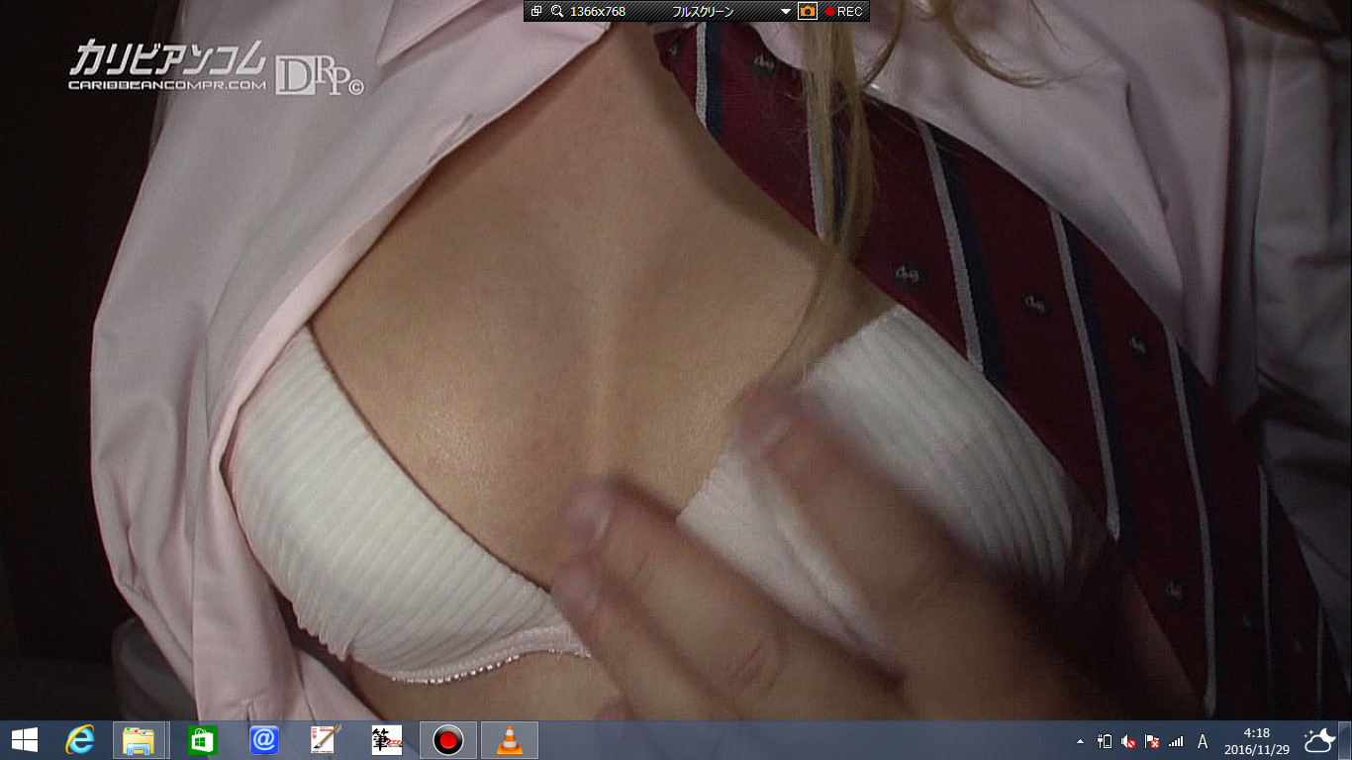Open the network signal strength flyout

[1176, 741]
